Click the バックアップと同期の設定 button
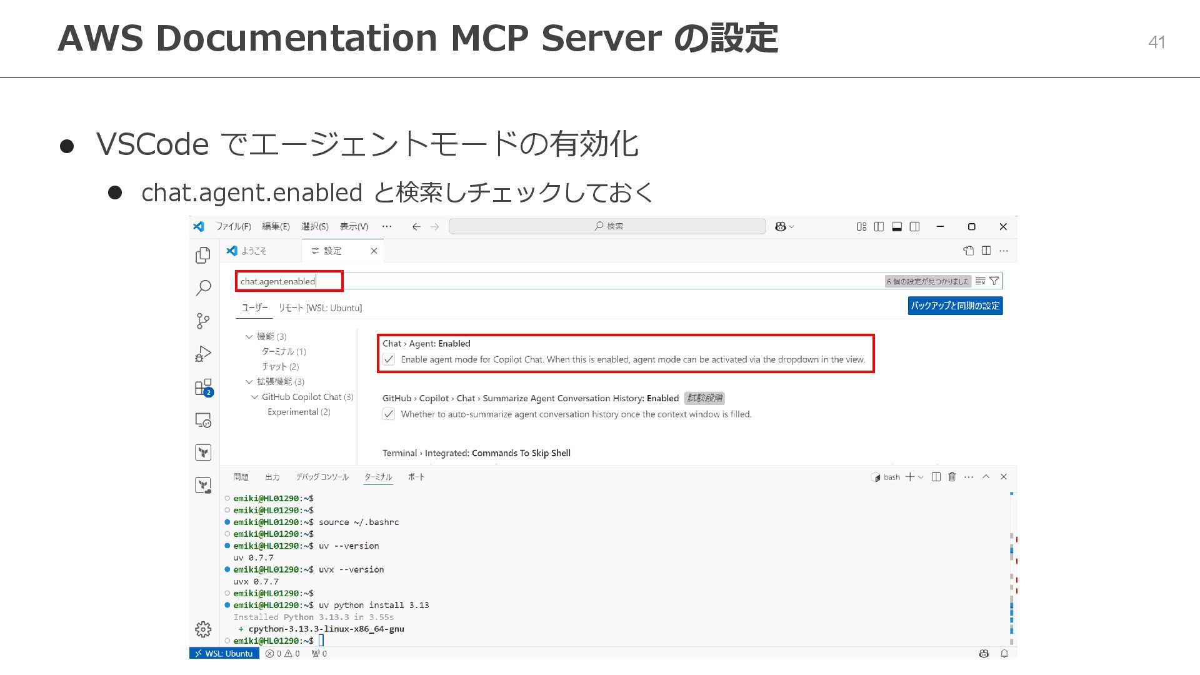The height and width of the screenshot is (675, 1200). [955, 306]
